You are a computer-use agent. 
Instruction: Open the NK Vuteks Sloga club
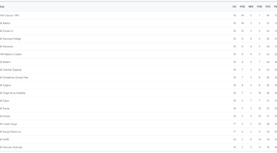pyautogui.click(x=8, y=124)
